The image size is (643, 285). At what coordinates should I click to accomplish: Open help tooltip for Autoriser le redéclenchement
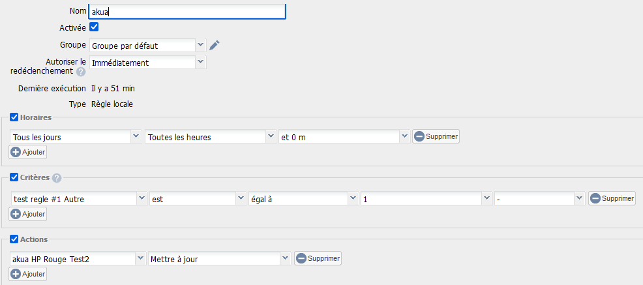pos(81,72)
